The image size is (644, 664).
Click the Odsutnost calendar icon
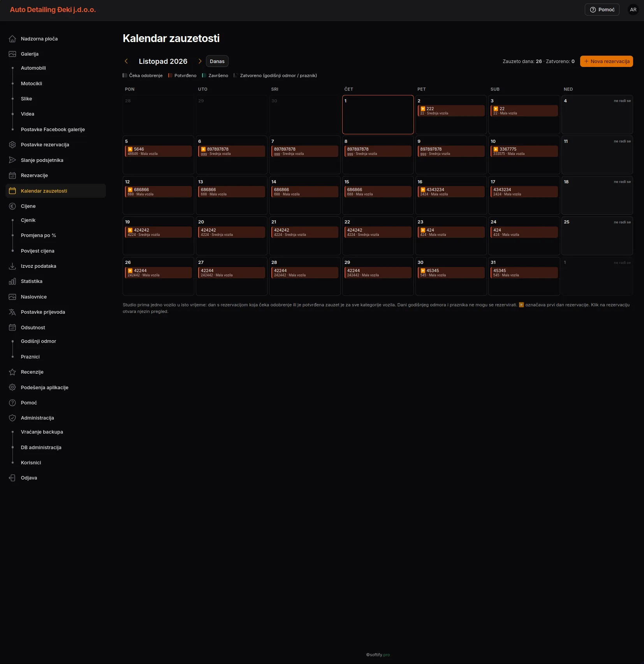tap(12, 327)
